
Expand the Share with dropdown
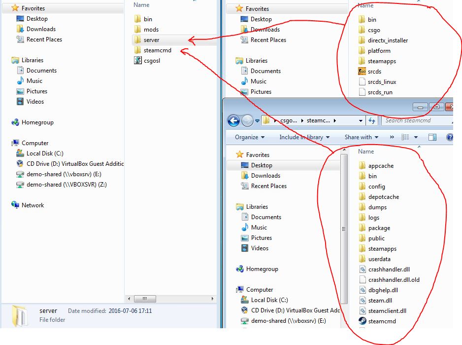(x=362, y=137)
